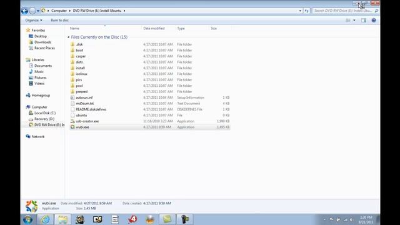Select the md5sum.txt file
400x225 pixels.
pyautogui.click(x=85, y=103)
